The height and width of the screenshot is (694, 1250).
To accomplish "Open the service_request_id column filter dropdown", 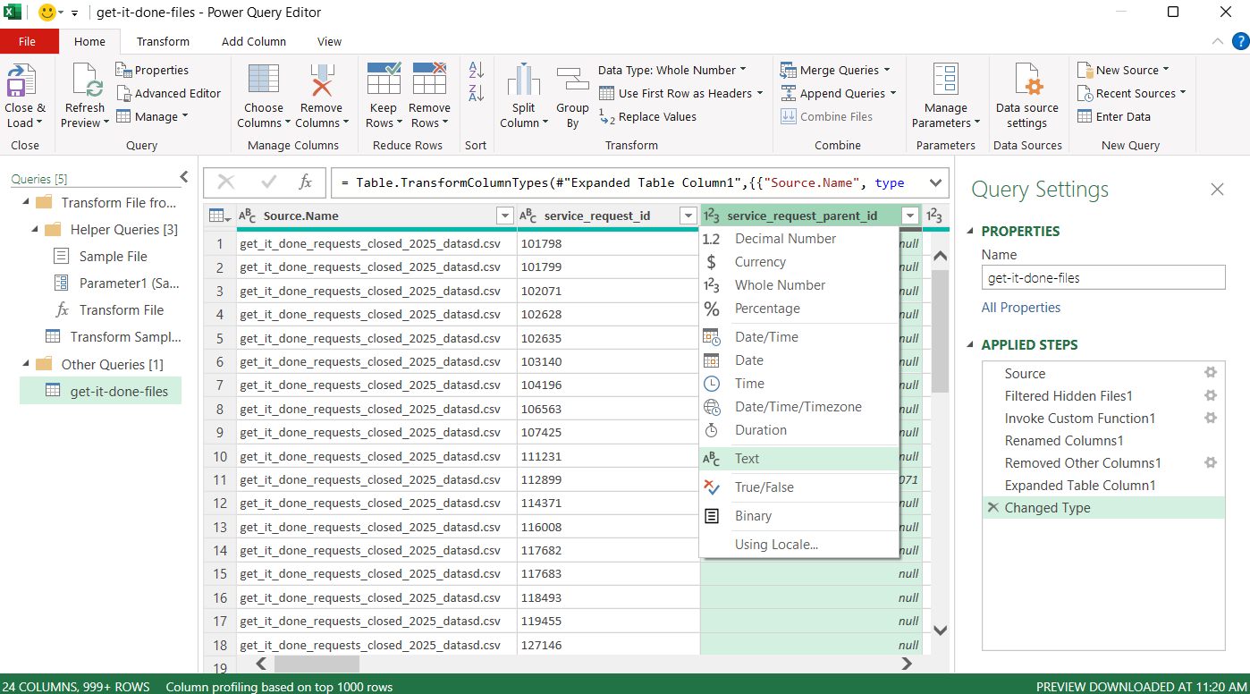I will click(x=688, y=216).
